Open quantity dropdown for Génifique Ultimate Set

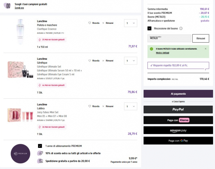click(130, 61)
